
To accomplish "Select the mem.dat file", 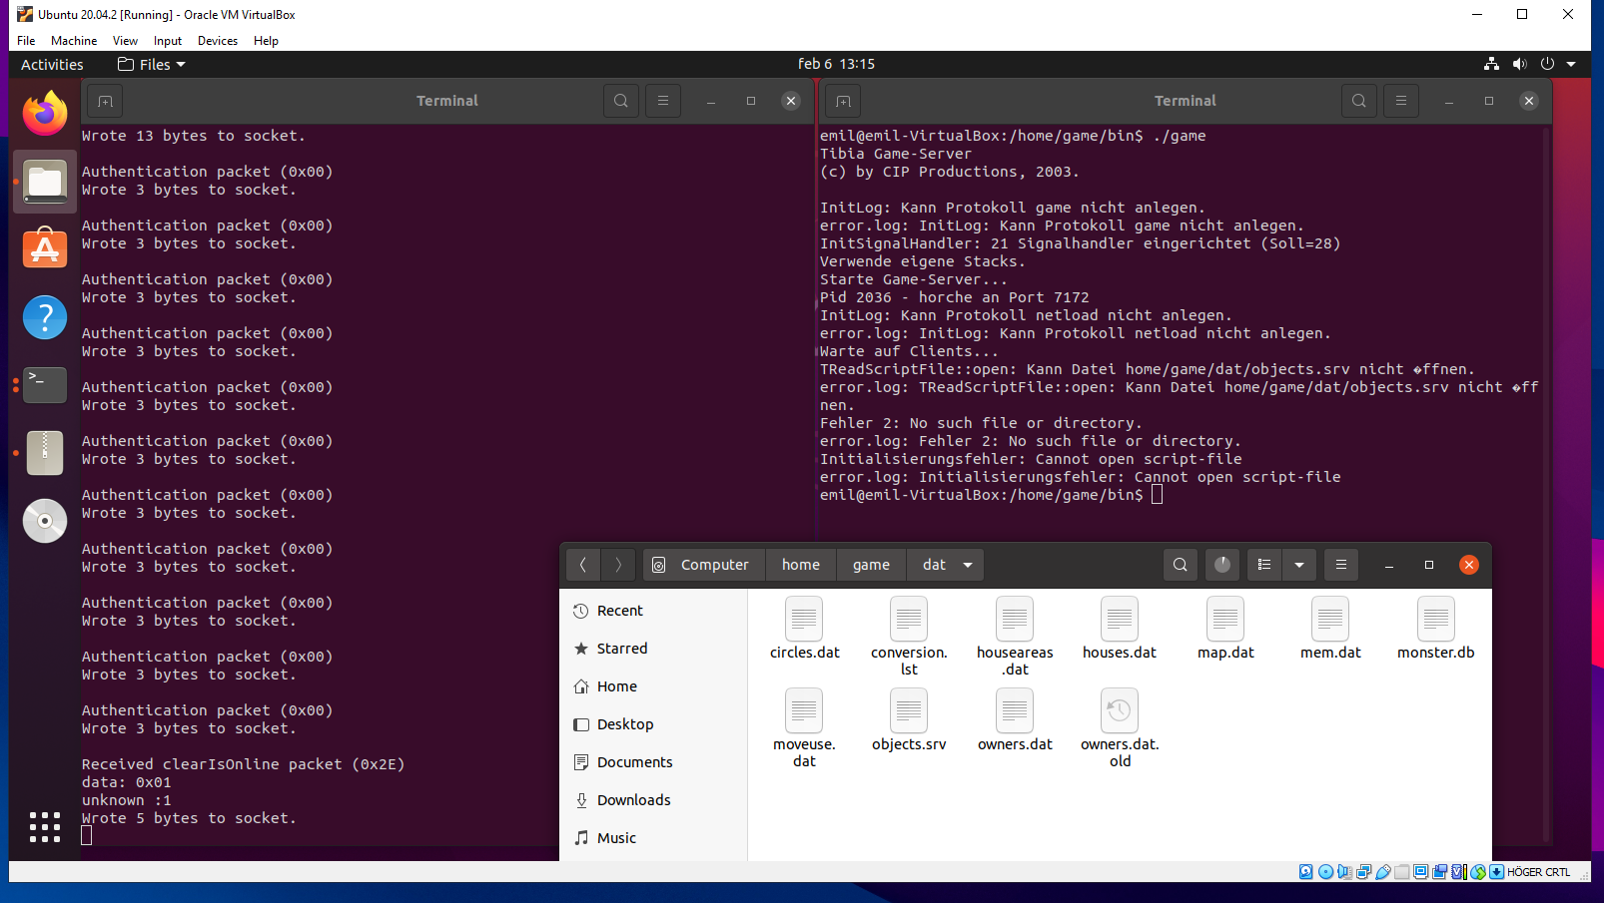I will click(1330, 629).
